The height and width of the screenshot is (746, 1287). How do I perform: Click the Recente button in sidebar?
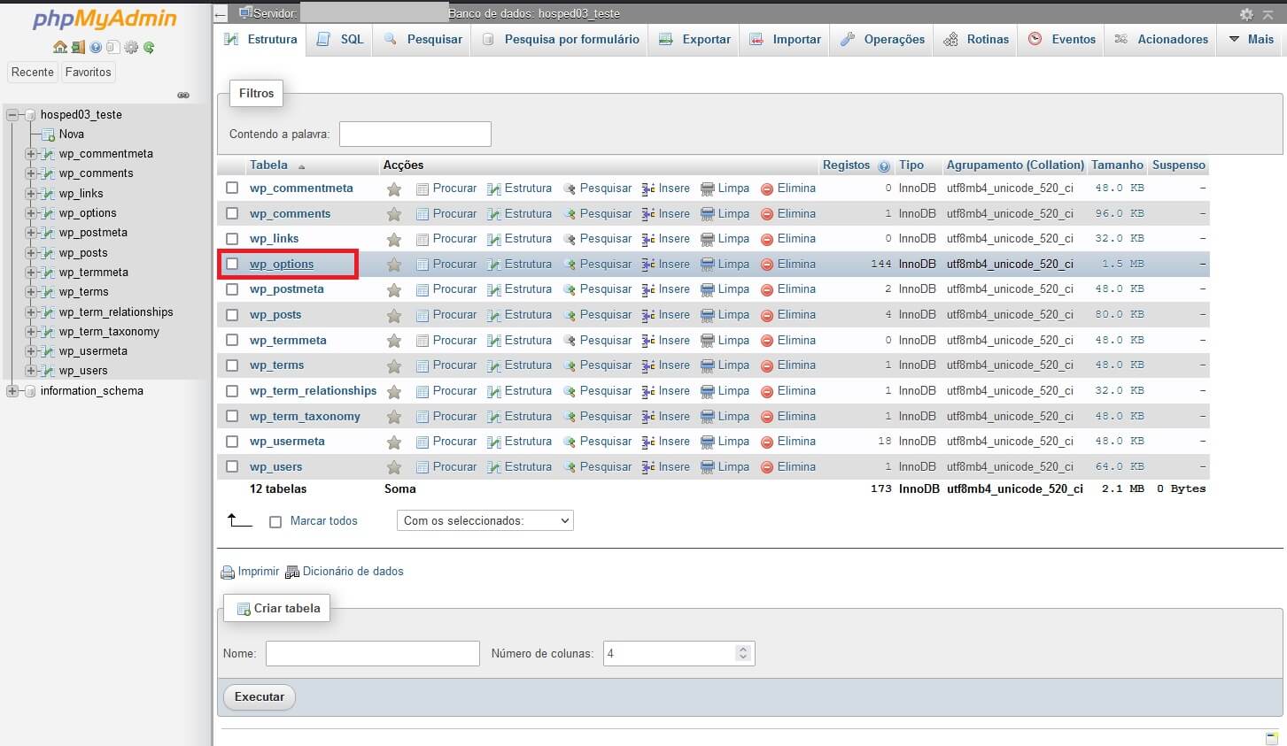coord(33,73)
